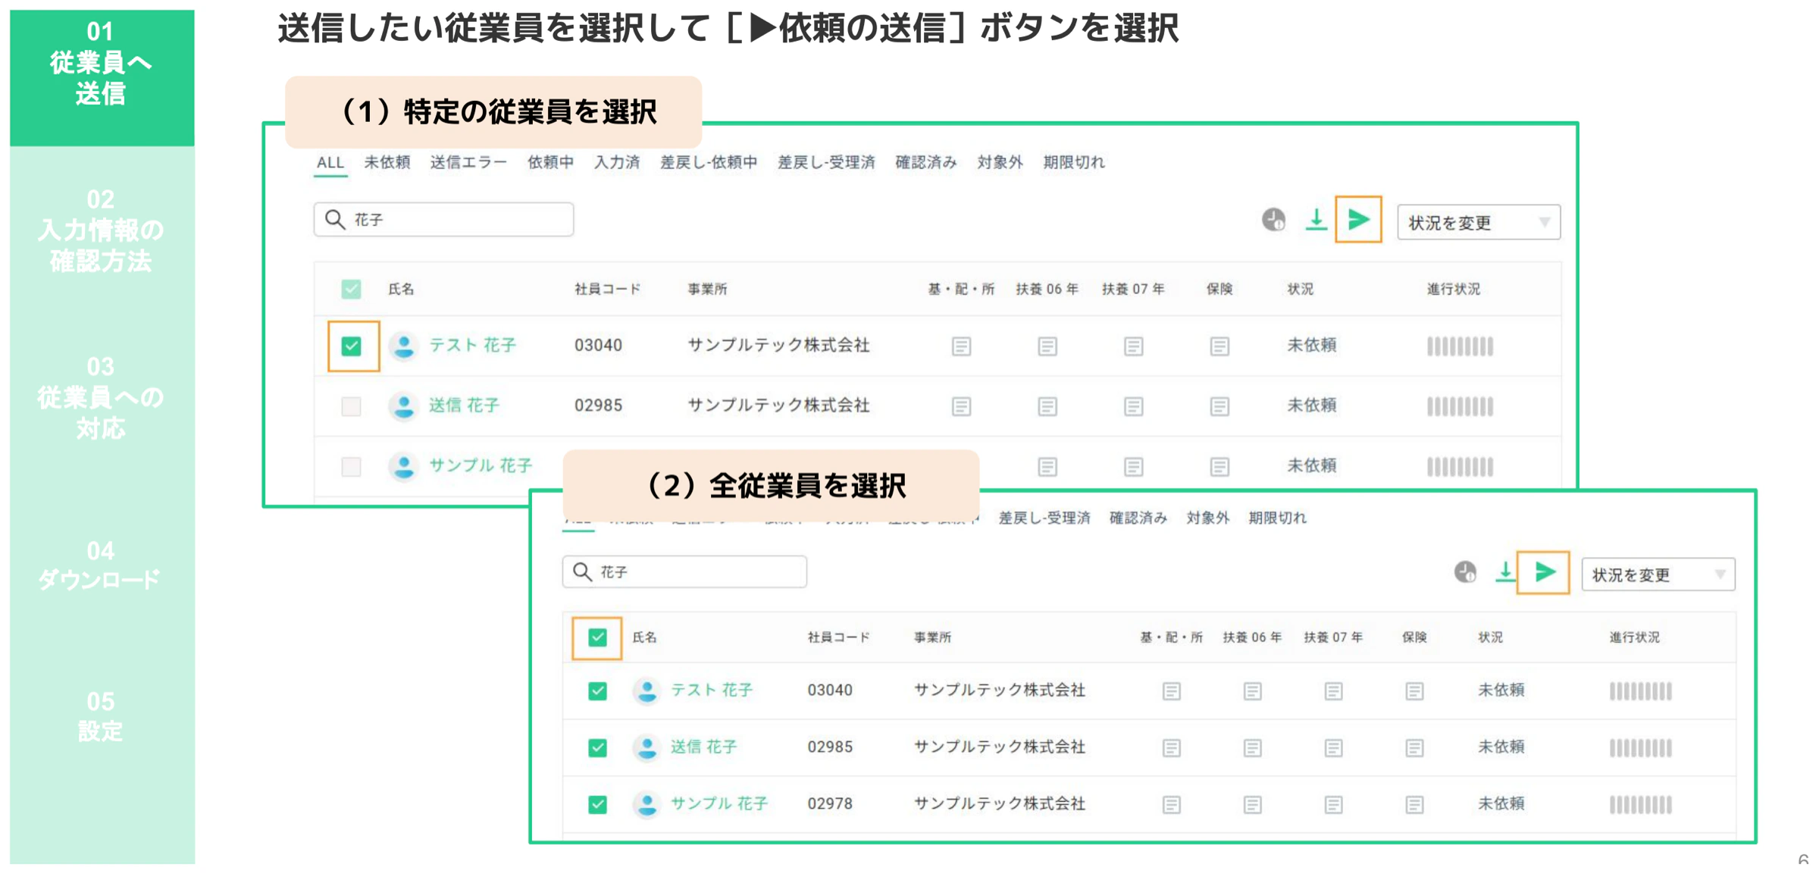This screenshot has width=1819, height=874.
Task: Switch to the 差戻し-依頼中 tab in upper panel
Action: (709, 162)
